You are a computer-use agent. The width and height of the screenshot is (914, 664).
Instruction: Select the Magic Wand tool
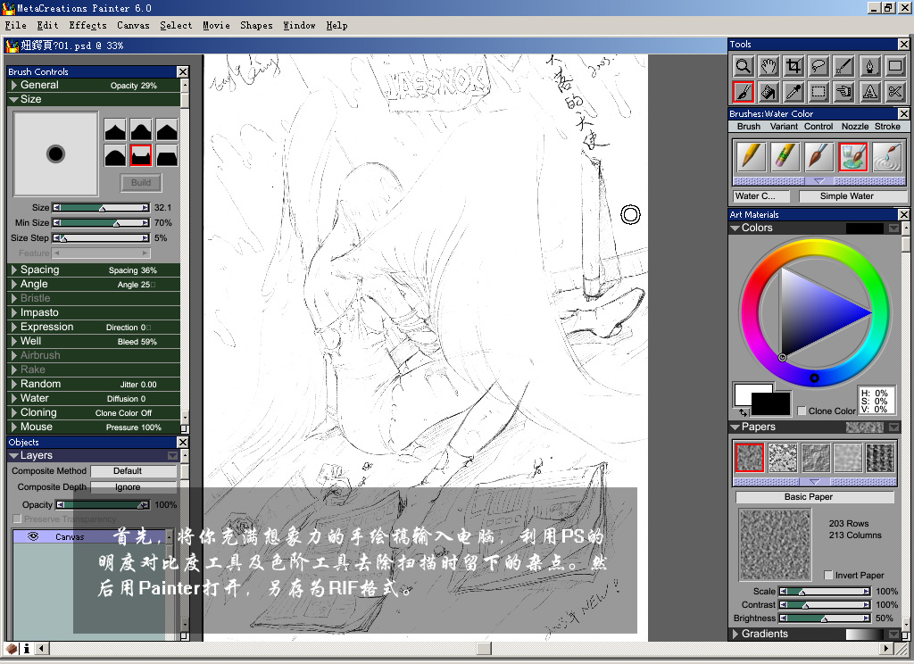click(x=844, y=66)
